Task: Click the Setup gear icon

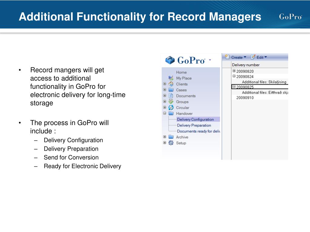Action: tap(171, 143)
